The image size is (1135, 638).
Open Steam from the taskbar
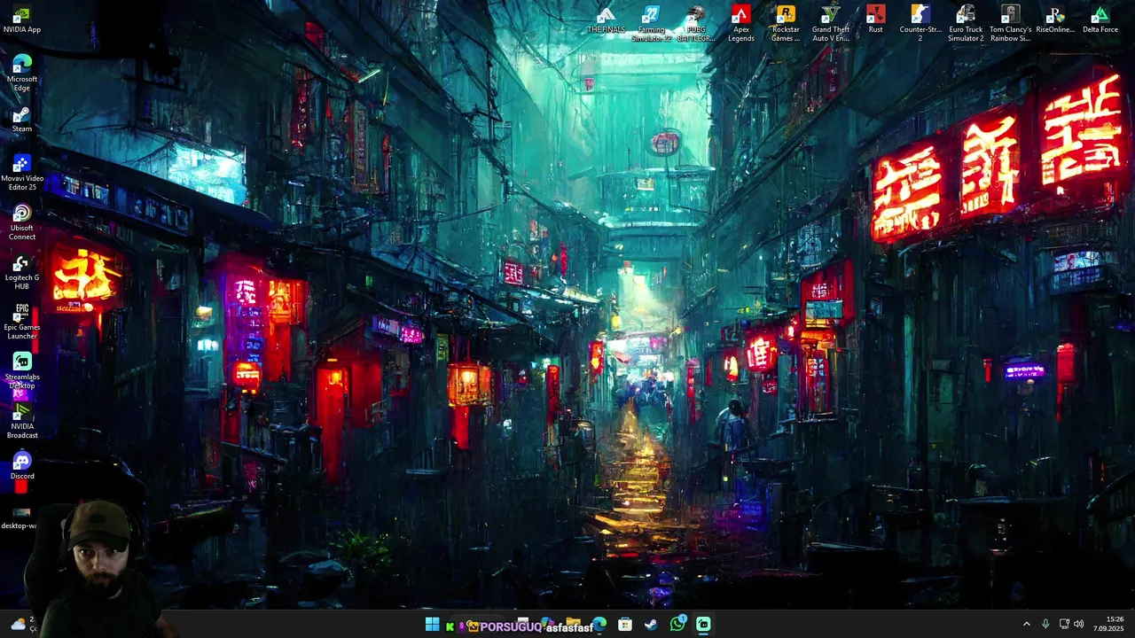651,625
